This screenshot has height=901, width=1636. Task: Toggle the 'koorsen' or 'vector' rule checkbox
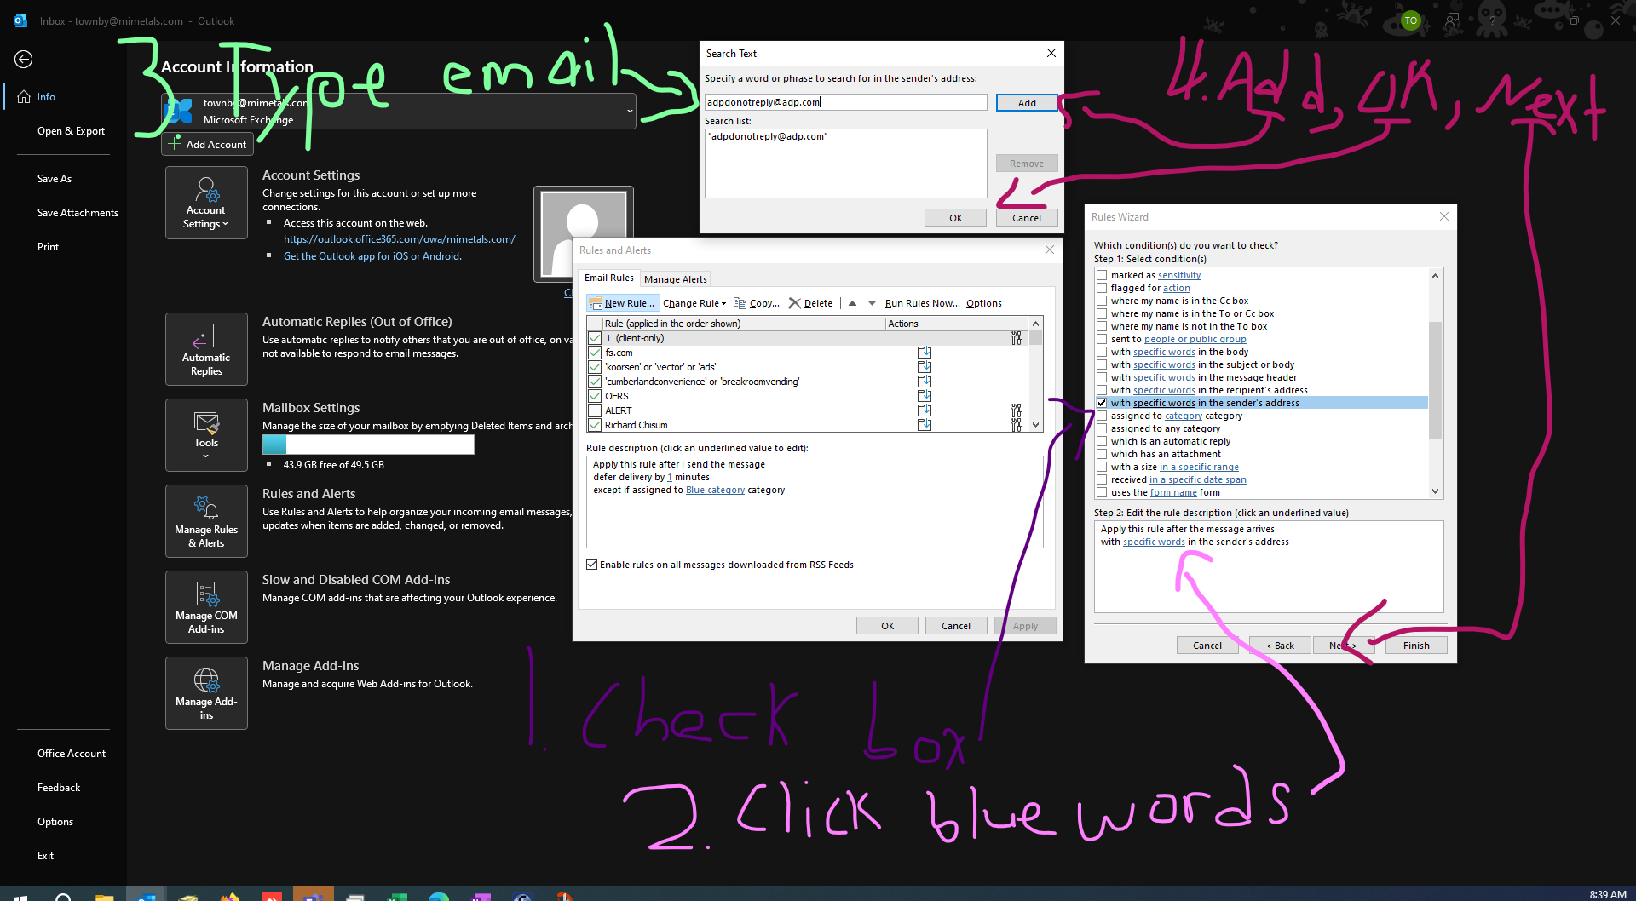tap(595, 367)
